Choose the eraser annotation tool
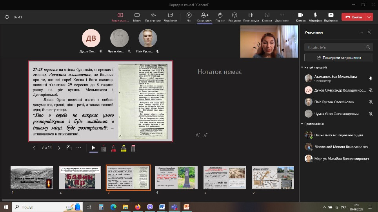Screen dimensions: 378x212 pos(133,148)
